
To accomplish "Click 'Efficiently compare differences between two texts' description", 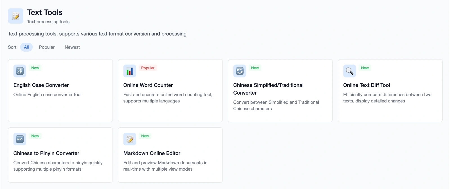I will (x=387, y=98).
